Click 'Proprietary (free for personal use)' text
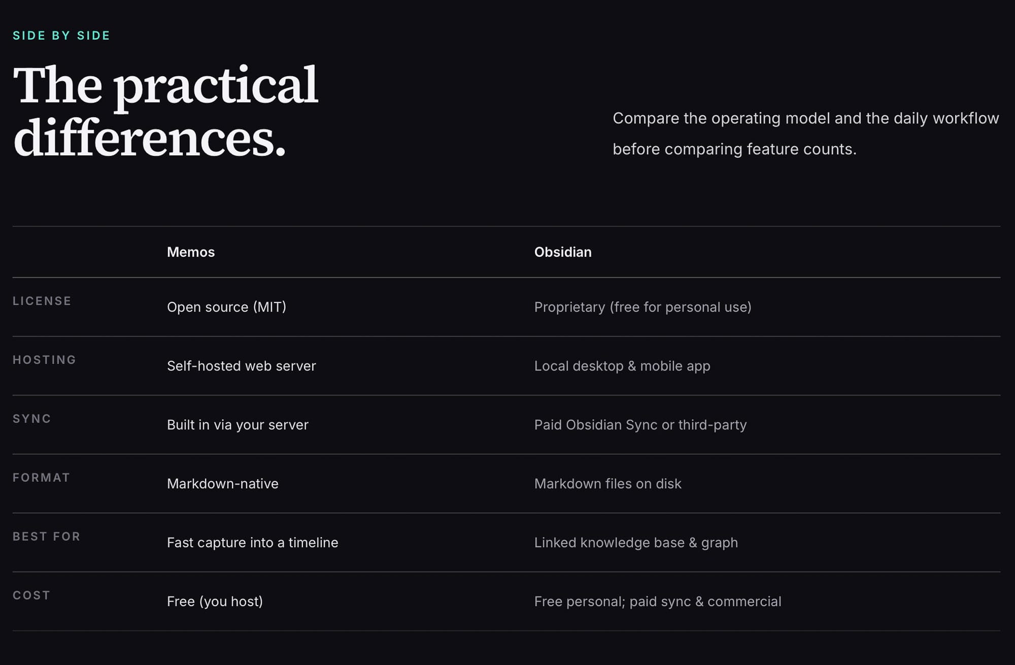Viewport: 1015px width, 665px height. [x=643, y=307]
